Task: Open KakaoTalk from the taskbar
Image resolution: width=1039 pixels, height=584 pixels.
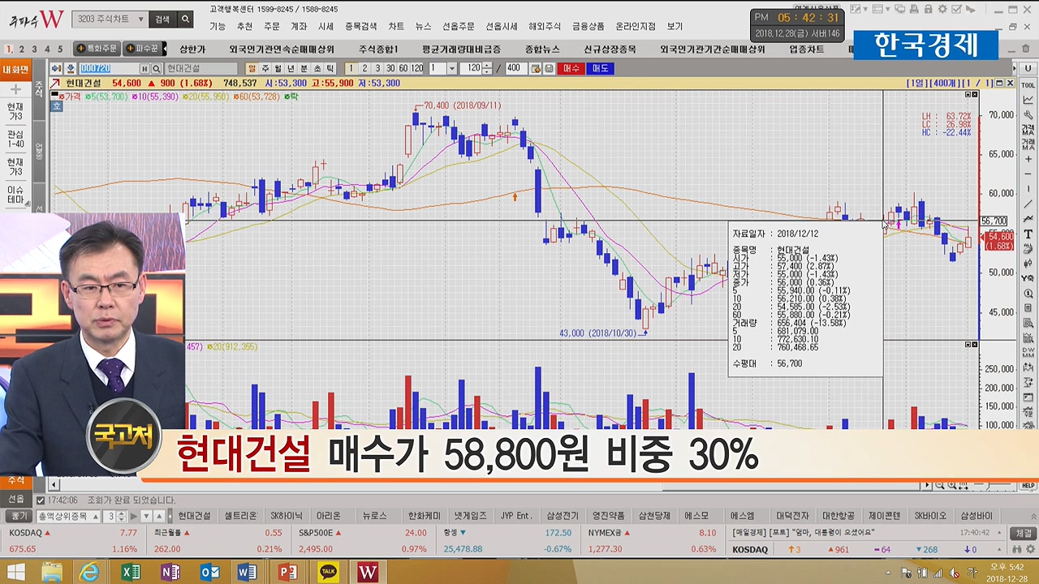Action: [328, 572]
